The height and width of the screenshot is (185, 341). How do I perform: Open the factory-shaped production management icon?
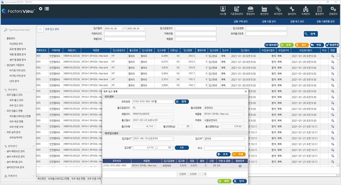tap(264, 11)
